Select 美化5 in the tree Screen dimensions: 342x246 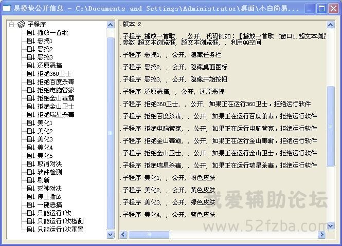(x=45, y=156)
